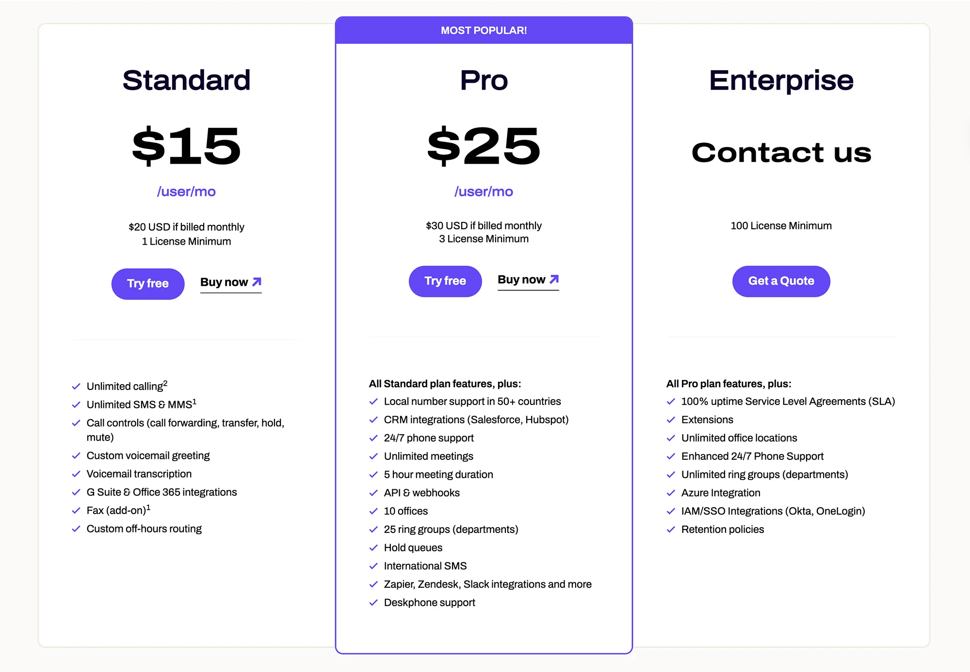Click checkmark icon next to Voicemail transcription
Screen dimensions: 970x672
76,474
